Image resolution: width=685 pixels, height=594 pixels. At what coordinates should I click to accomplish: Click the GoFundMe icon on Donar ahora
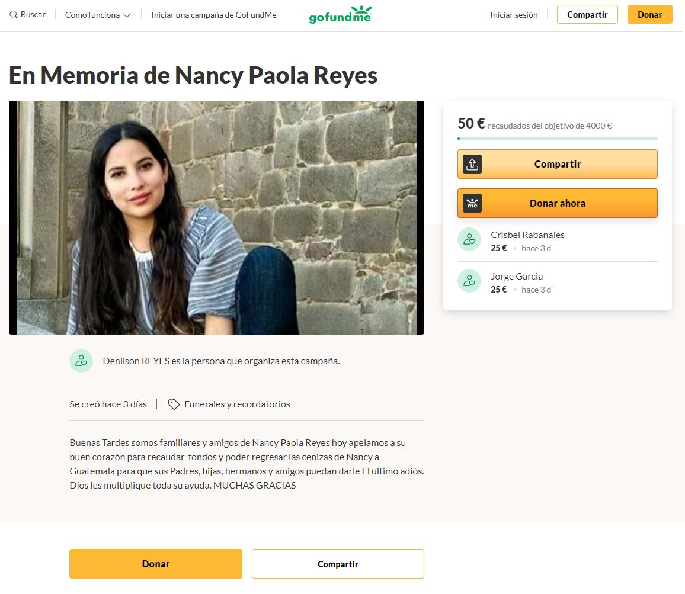(472, 203)
